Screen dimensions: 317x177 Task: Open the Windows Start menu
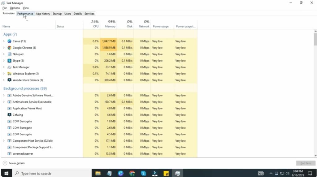pyautogui.click(x=6, y=173)
